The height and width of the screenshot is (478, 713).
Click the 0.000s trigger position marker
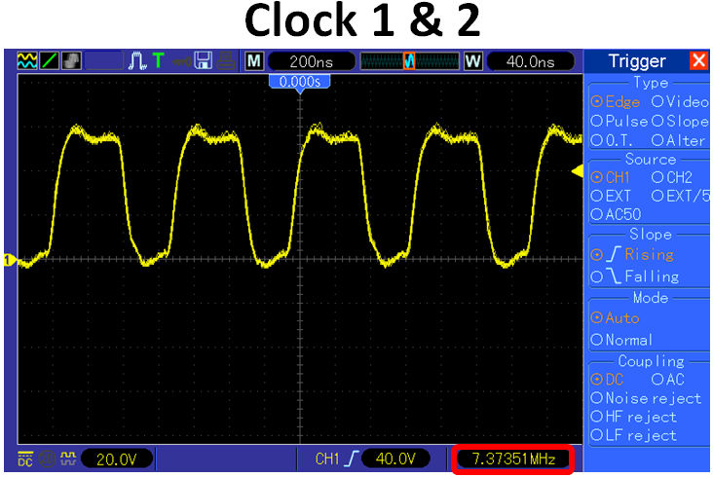(299, 82)
